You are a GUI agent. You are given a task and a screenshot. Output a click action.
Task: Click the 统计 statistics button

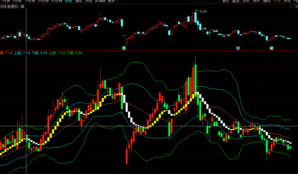pos(256,1)
